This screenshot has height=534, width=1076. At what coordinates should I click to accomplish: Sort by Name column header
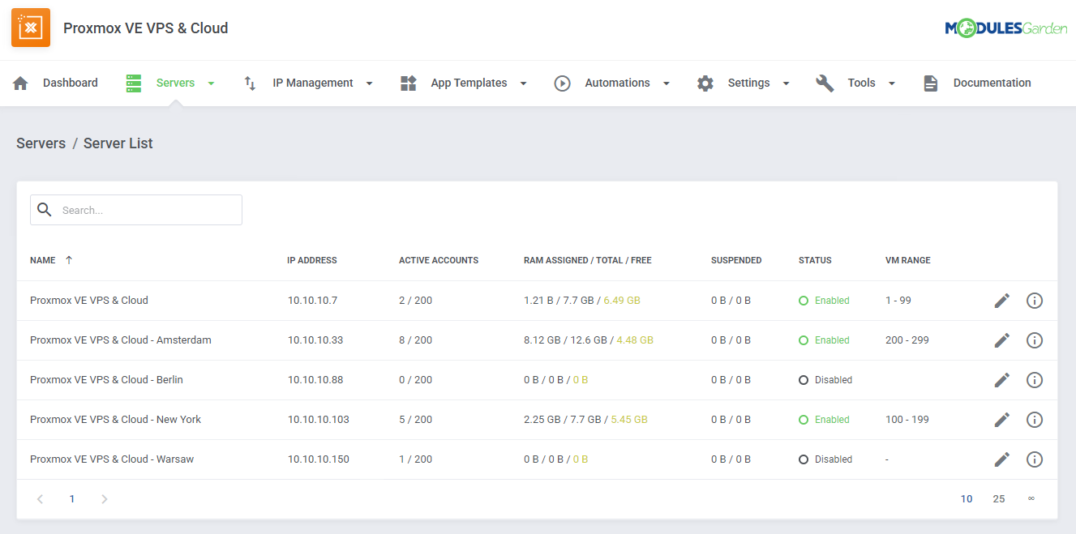tap(43, 260)
